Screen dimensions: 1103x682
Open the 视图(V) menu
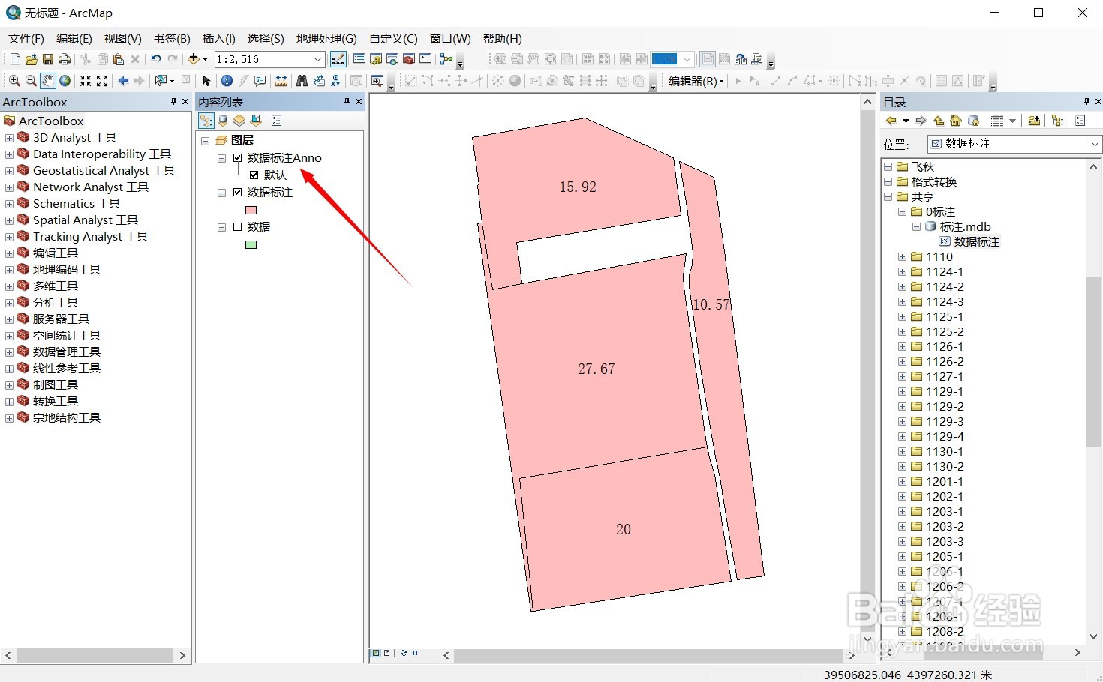point(122,38)
